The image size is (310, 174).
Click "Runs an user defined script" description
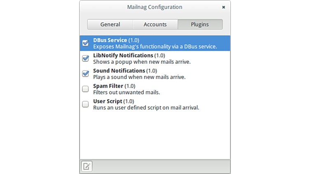146,108
